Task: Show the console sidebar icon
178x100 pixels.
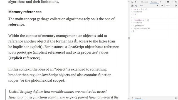Action: pyautogui.click(x=132, y=6)
